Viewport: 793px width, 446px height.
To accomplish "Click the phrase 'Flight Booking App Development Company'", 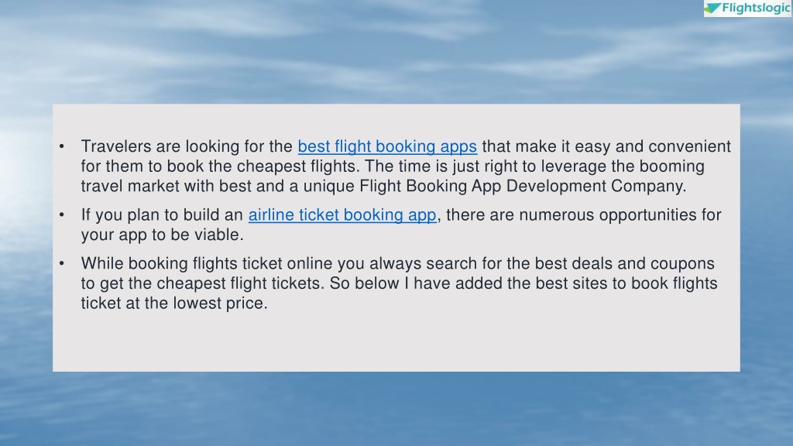I will pos(521,186).
